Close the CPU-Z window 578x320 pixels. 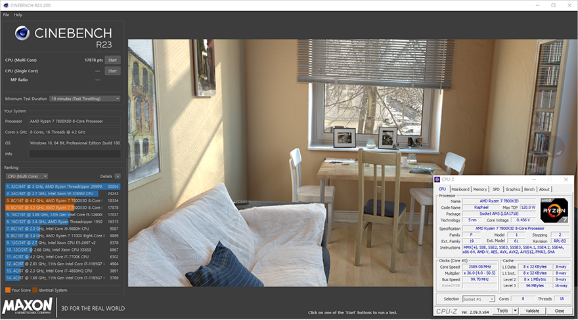pos(566,179)
